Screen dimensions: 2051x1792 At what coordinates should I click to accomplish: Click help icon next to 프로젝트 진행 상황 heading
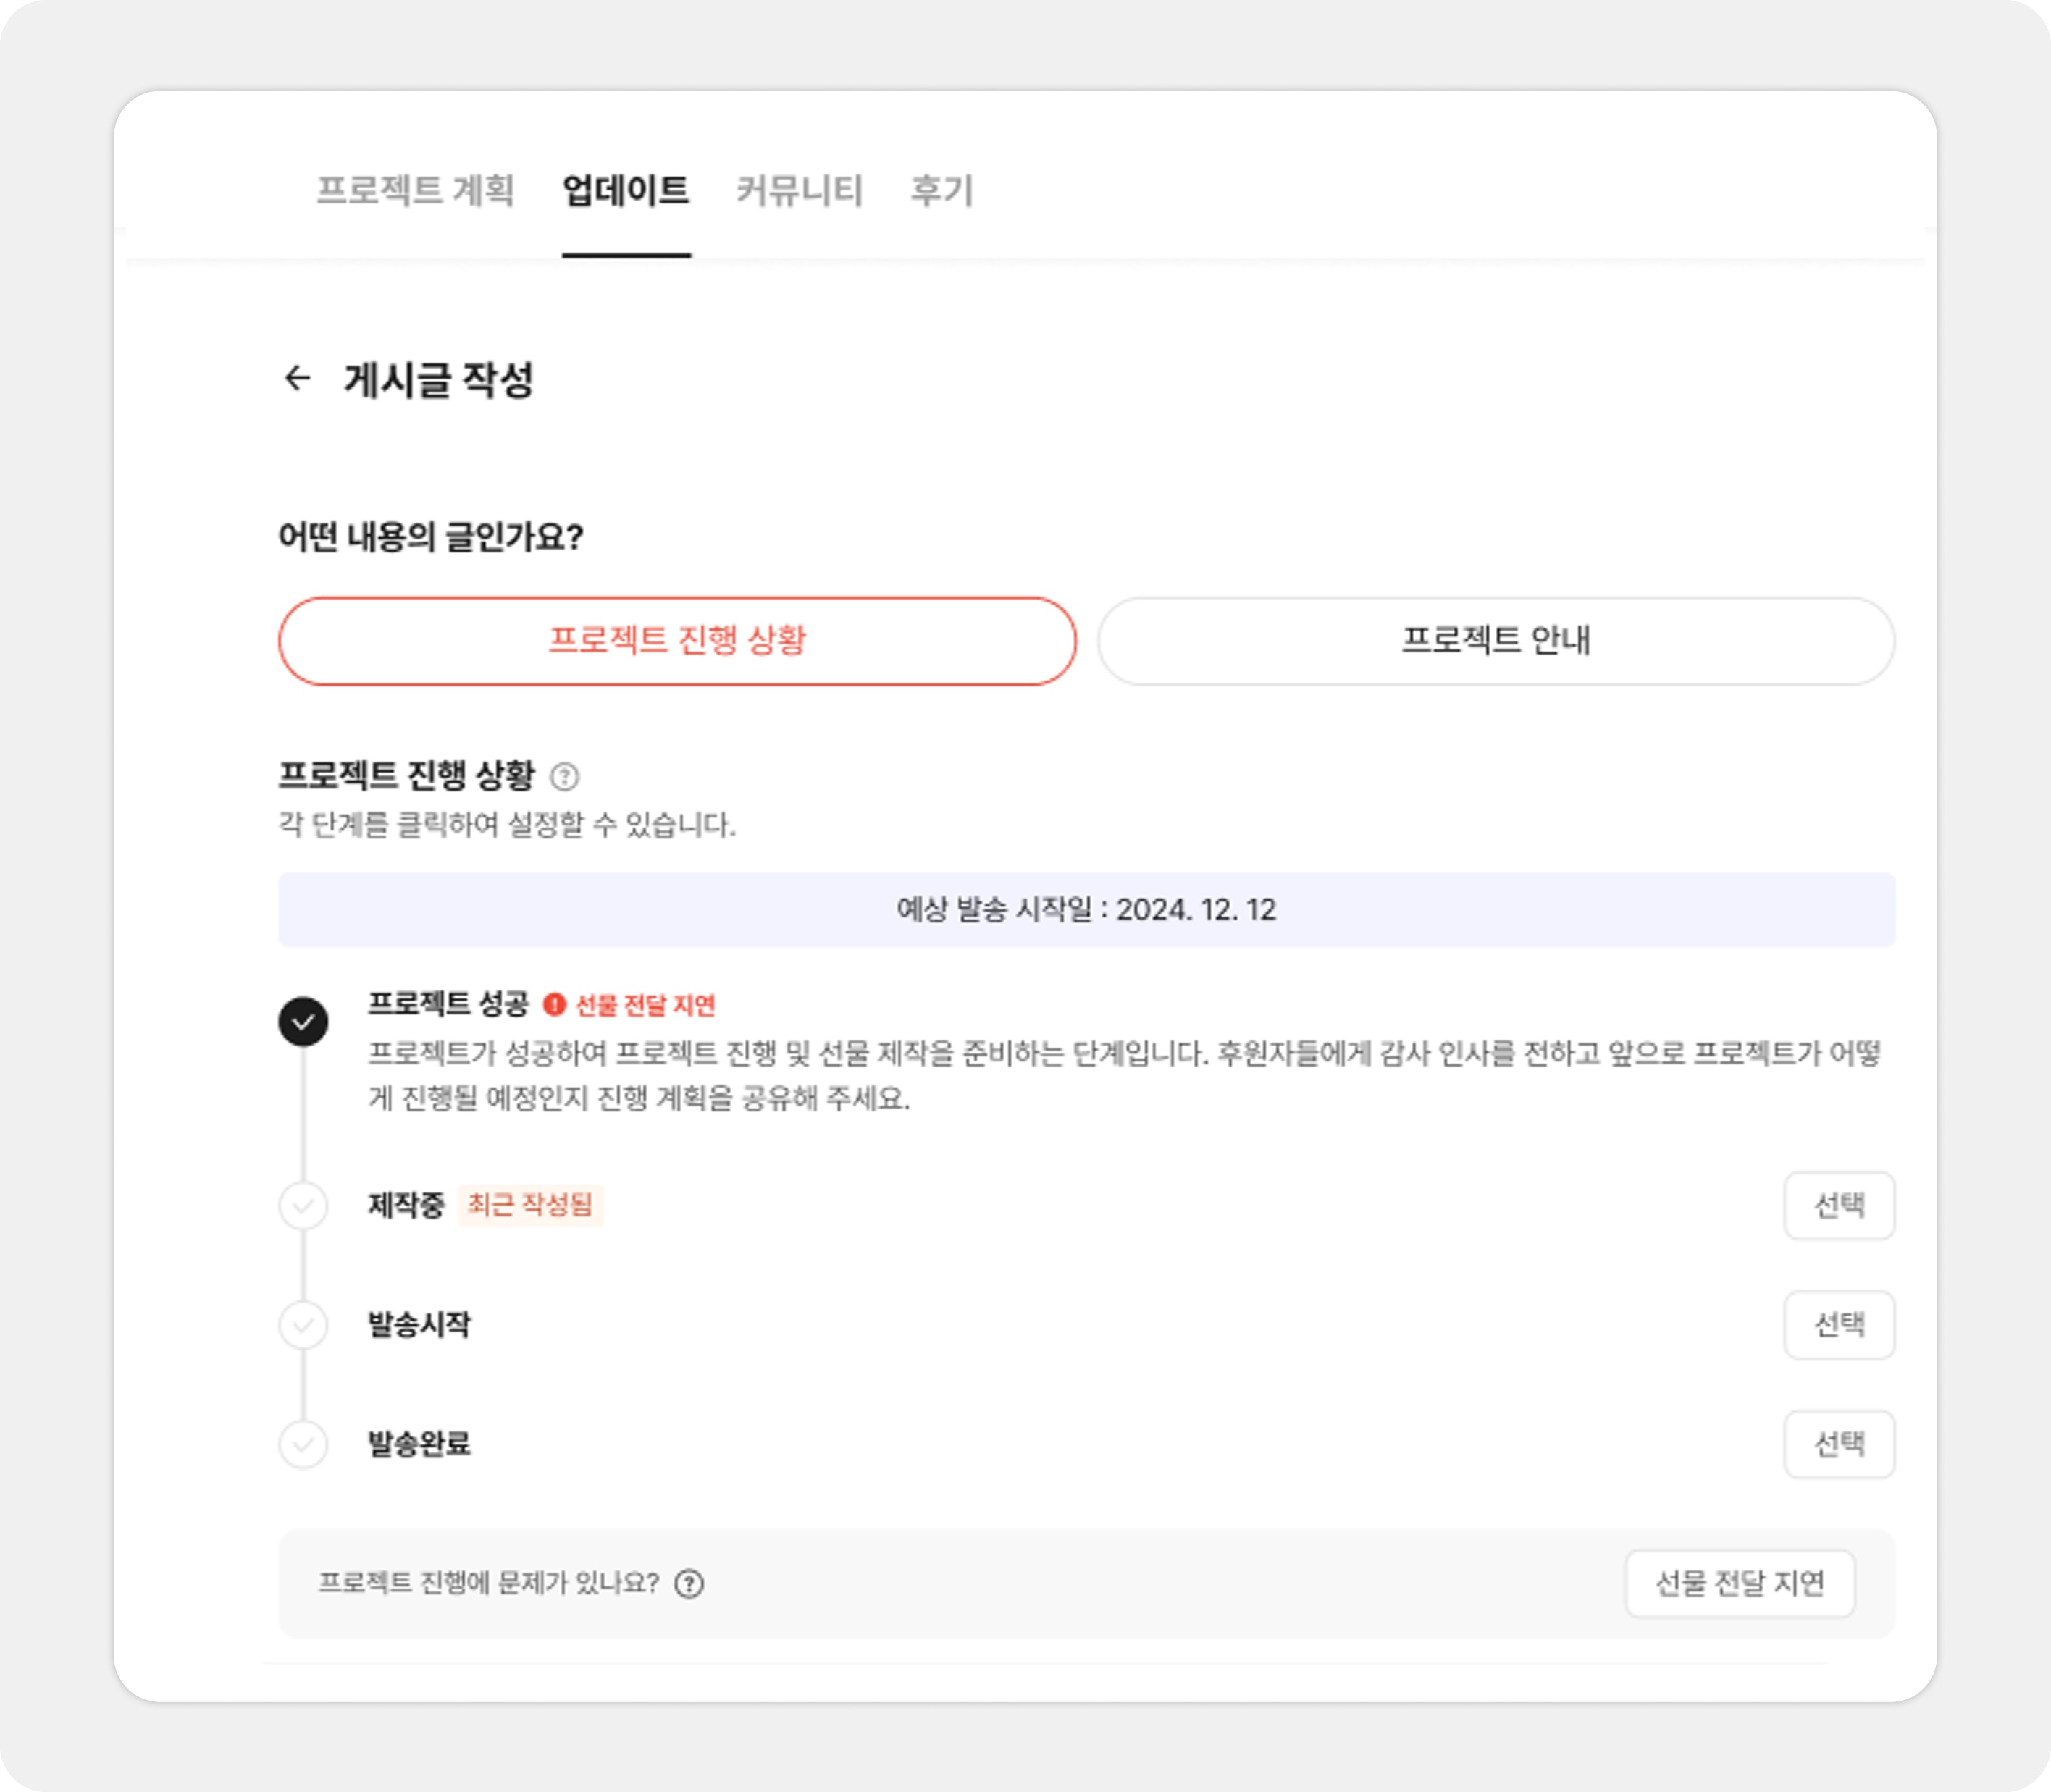click(565, 777)
